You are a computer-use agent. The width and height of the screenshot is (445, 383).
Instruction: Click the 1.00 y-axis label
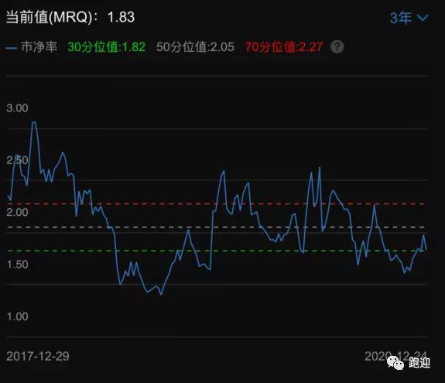click(x=17, y=316)
